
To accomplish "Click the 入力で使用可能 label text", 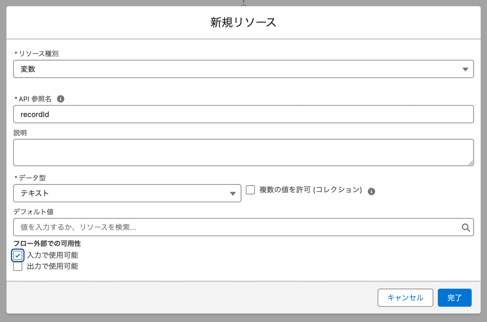I will pos(52,255).
